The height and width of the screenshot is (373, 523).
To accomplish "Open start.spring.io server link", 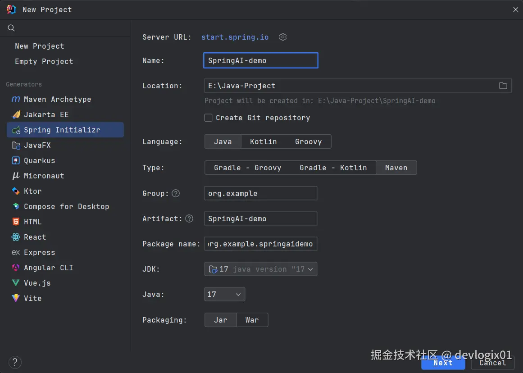I will click(235, 37).
